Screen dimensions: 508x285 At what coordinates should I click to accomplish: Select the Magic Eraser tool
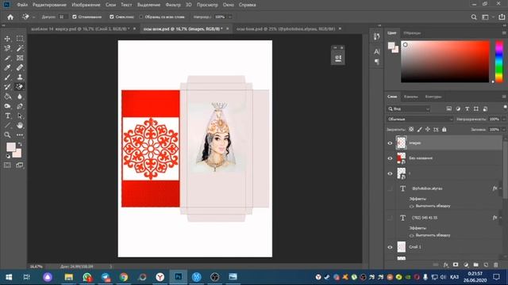pyautogui.click(x=20, y=86)
